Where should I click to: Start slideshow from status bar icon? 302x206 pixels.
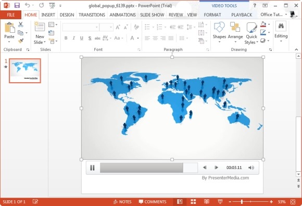[220, 201]
